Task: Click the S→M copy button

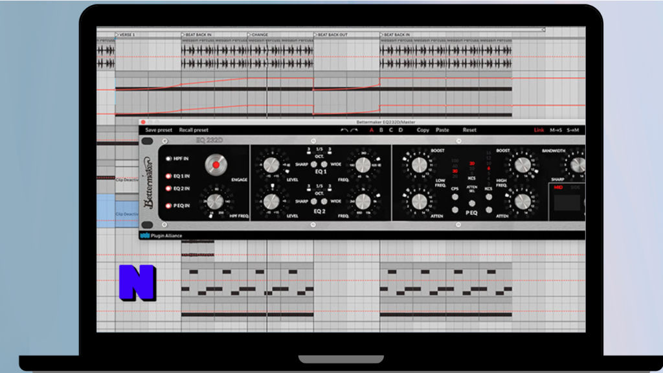Action: (x=573, y=130)
